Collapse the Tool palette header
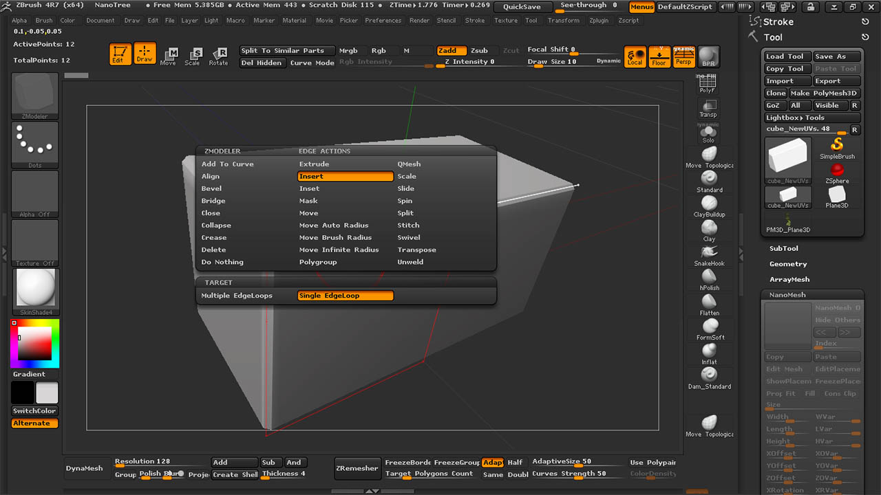The width and height of the screenshot is (881, 495). point(772,38)
